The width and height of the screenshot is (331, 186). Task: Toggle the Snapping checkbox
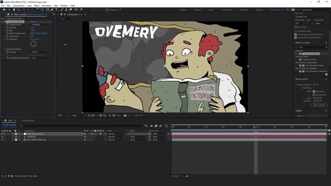point(107,10)
